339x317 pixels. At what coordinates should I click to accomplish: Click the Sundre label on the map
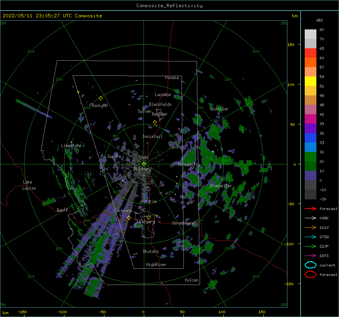pyautogui.click(x=114, y=156)
